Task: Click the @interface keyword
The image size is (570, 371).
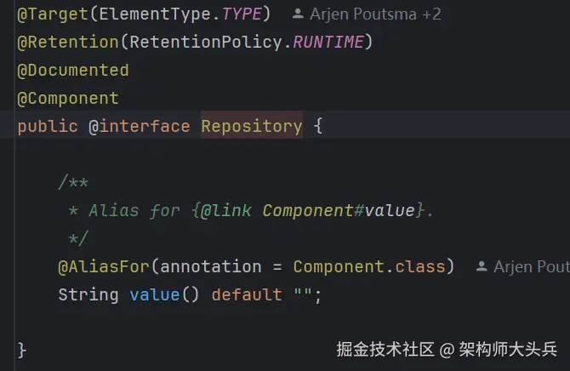Action: [140, 126]
